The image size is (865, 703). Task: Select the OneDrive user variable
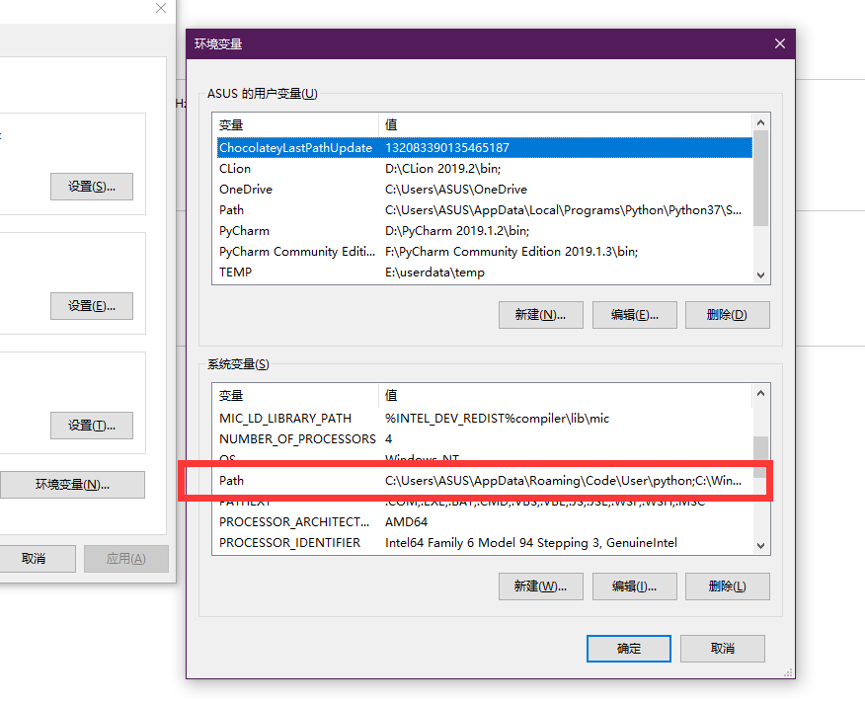pos(474,190)
